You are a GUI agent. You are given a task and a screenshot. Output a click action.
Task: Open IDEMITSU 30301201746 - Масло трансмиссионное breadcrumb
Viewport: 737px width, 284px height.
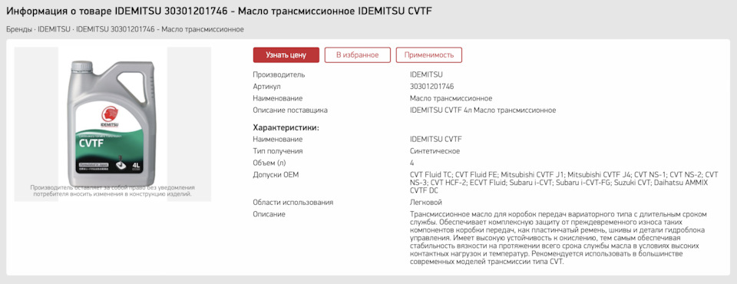click(160, 29)
